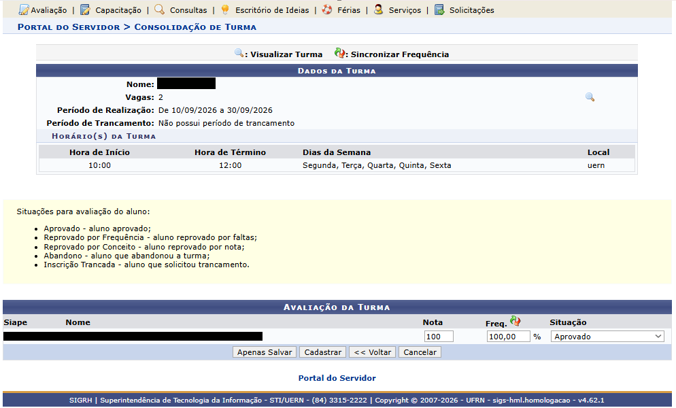
Task: Click the Freq. percentage input field
Action: (508, 337)
